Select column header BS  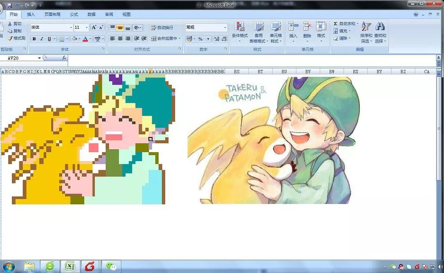pyautogui.click(x=237, y=72)
